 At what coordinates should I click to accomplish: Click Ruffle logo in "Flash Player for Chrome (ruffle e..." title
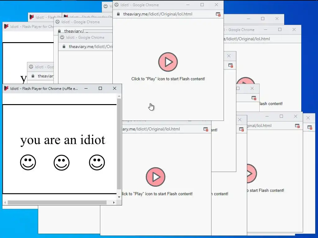pos(6,88)
